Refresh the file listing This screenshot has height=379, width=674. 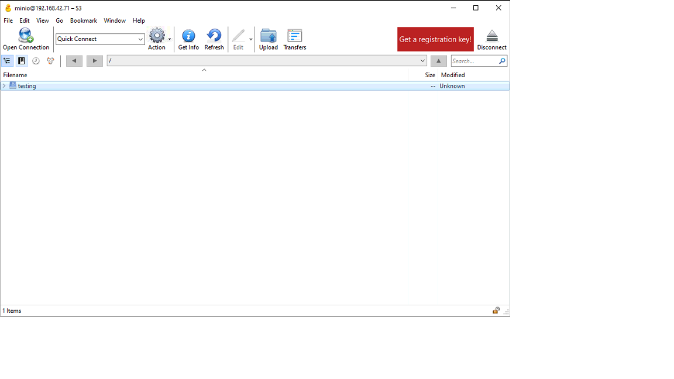(214, 35)
